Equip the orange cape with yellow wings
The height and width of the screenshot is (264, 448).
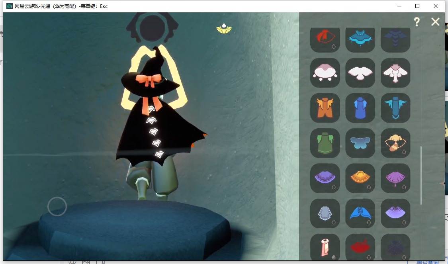pos(325,108)
